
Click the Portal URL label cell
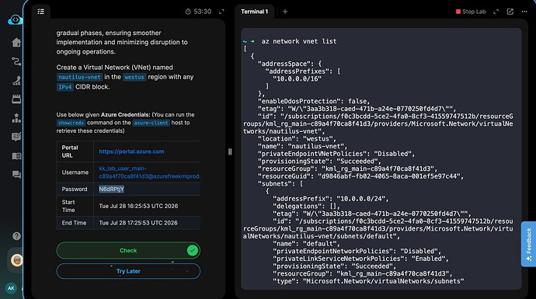click(75, 151)
